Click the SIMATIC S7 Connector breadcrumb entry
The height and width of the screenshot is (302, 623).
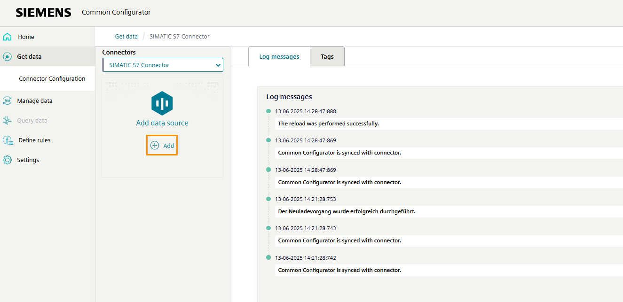pyautogui.click(x=179, y=36)
